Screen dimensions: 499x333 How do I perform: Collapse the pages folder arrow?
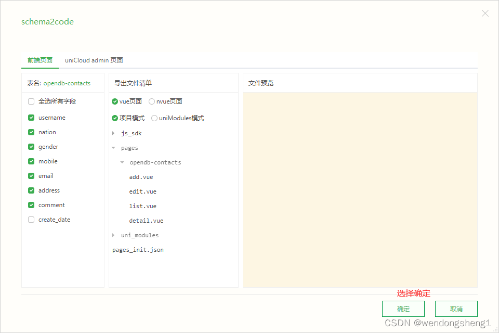tap(113, 148)
